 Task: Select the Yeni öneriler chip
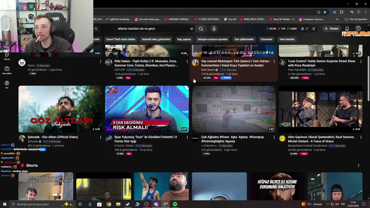287,39
